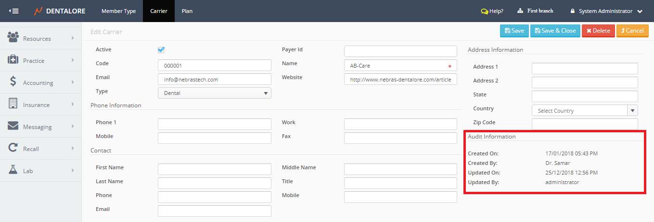Click the Messaging envelope icon
Screen dimensions: 654x222
coord(13,126)
